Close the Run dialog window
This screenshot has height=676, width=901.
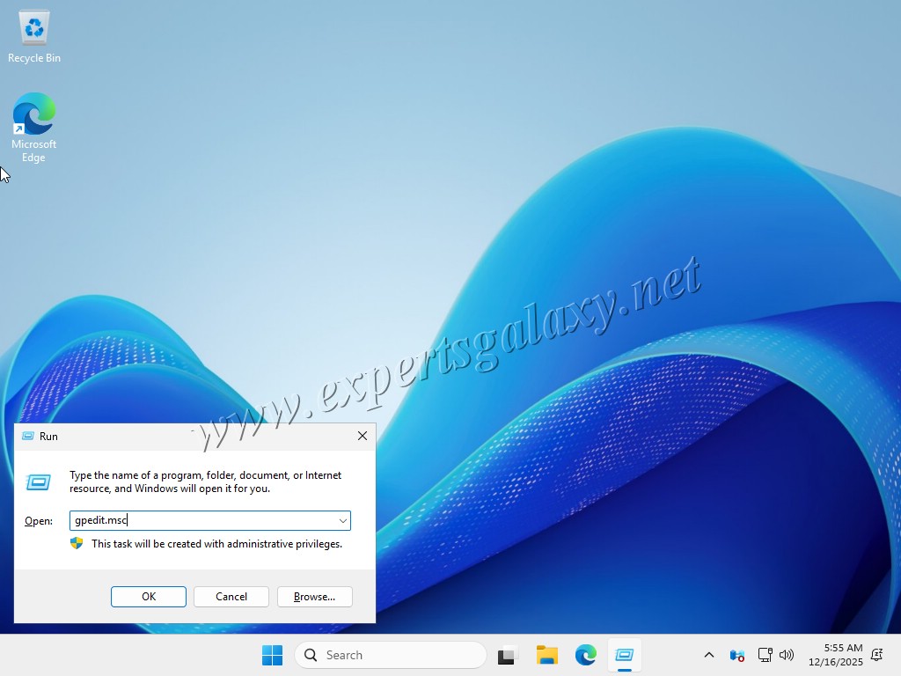pyautogui.click(x=362, y=436)
